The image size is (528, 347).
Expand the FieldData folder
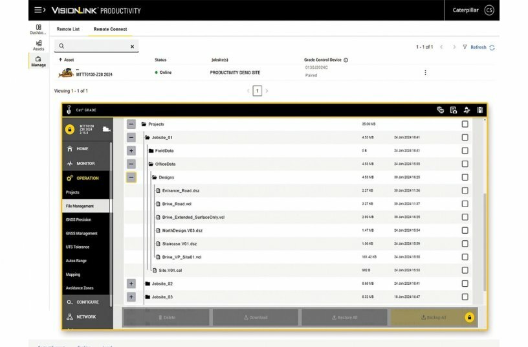click(x=131, y=150)
